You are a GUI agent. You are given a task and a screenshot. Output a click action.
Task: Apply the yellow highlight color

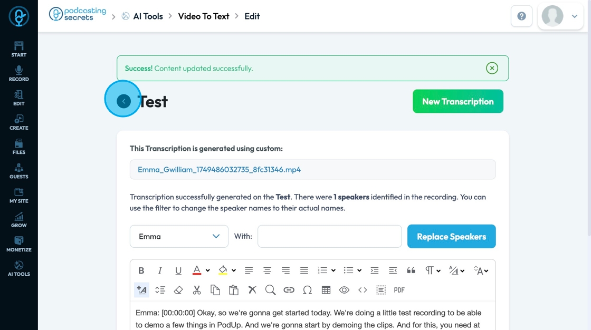(x=223, y=270)
